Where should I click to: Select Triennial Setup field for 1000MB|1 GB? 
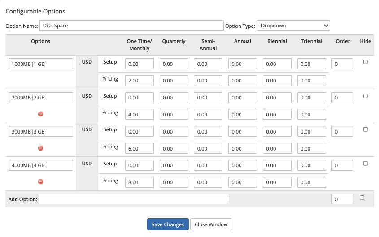coord(312,64)
